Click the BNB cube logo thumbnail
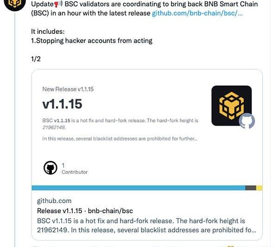 [x=231, y=106]
